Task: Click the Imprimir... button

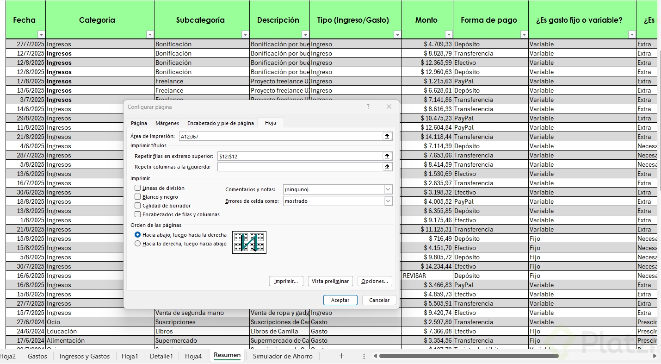Action: click(x=286, y=281)
